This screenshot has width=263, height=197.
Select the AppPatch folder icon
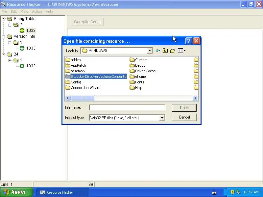click(x=68, y=65)
